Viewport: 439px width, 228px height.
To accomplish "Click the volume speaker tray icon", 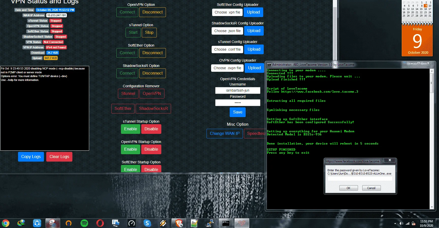I will coord(401,224).
